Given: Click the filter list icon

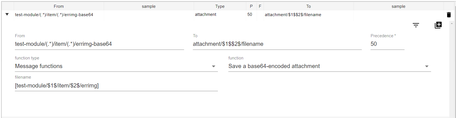Looking at the screenshot, I should pos(416,25).
